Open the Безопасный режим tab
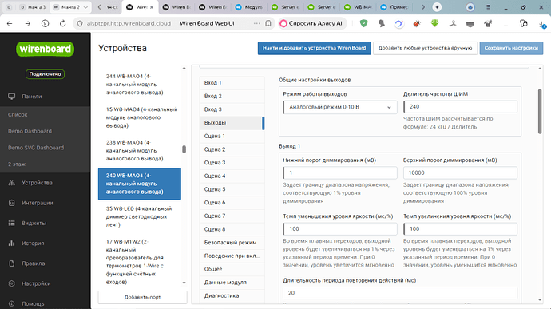Screen dimensions: 551x309 click(232, 243)
